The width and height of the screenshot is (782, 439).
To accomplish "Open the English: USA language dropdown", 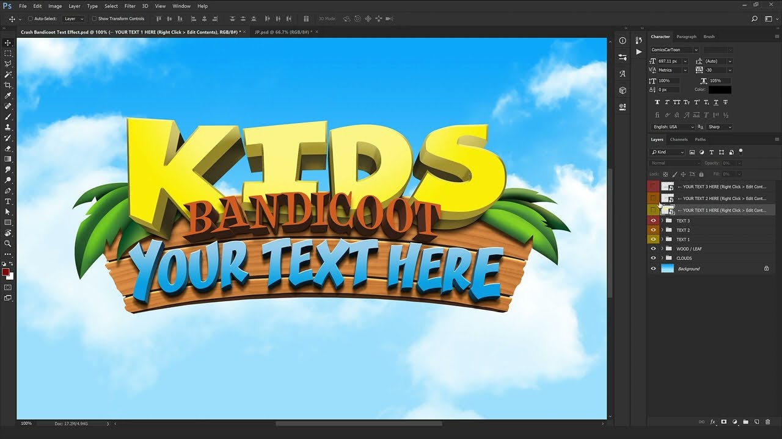I will pyautogui.click(x=672, y=127).
